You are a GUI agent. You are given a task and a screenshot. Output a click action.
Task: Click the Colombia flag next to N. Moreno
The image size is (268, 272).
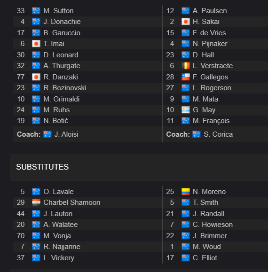(x=186, y=192)
